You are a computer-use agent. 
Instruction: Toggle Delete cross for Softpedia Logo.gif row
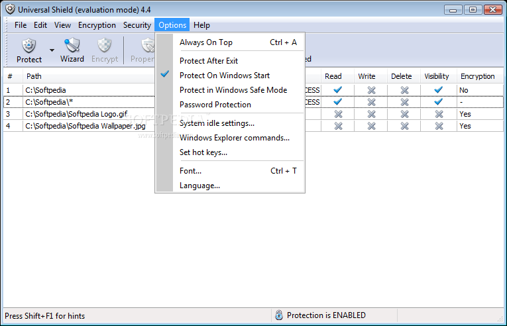click(x=404, y=114)
